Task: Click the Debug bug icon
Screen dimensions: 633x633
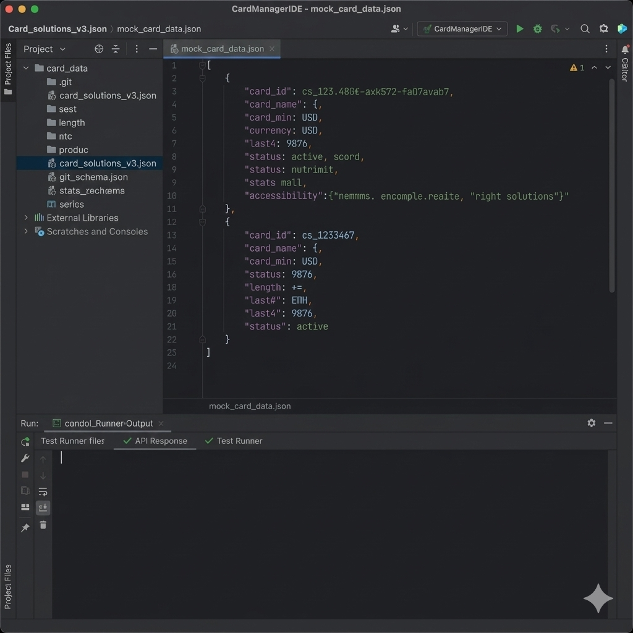Action: (x=538, y=28)
